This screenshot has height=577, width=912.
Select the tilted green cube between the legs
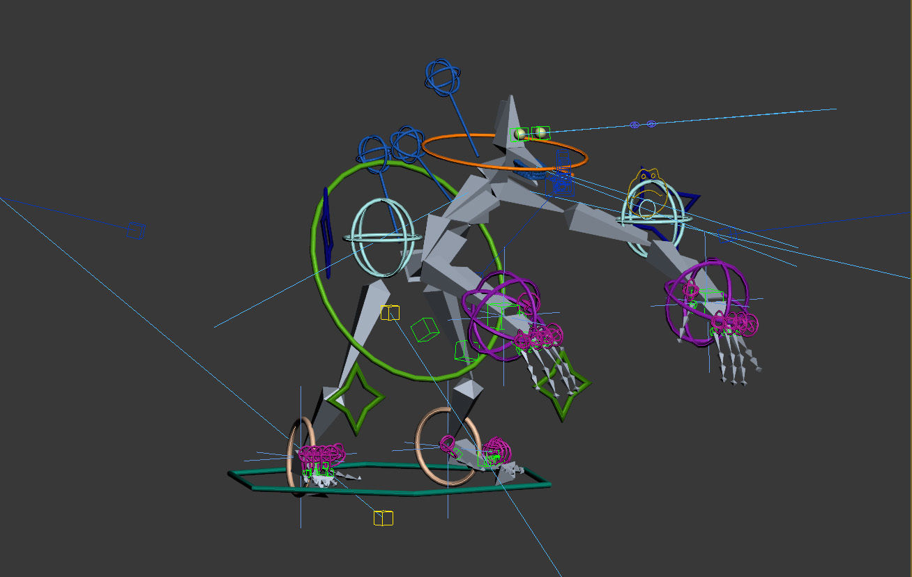[424, 330]
